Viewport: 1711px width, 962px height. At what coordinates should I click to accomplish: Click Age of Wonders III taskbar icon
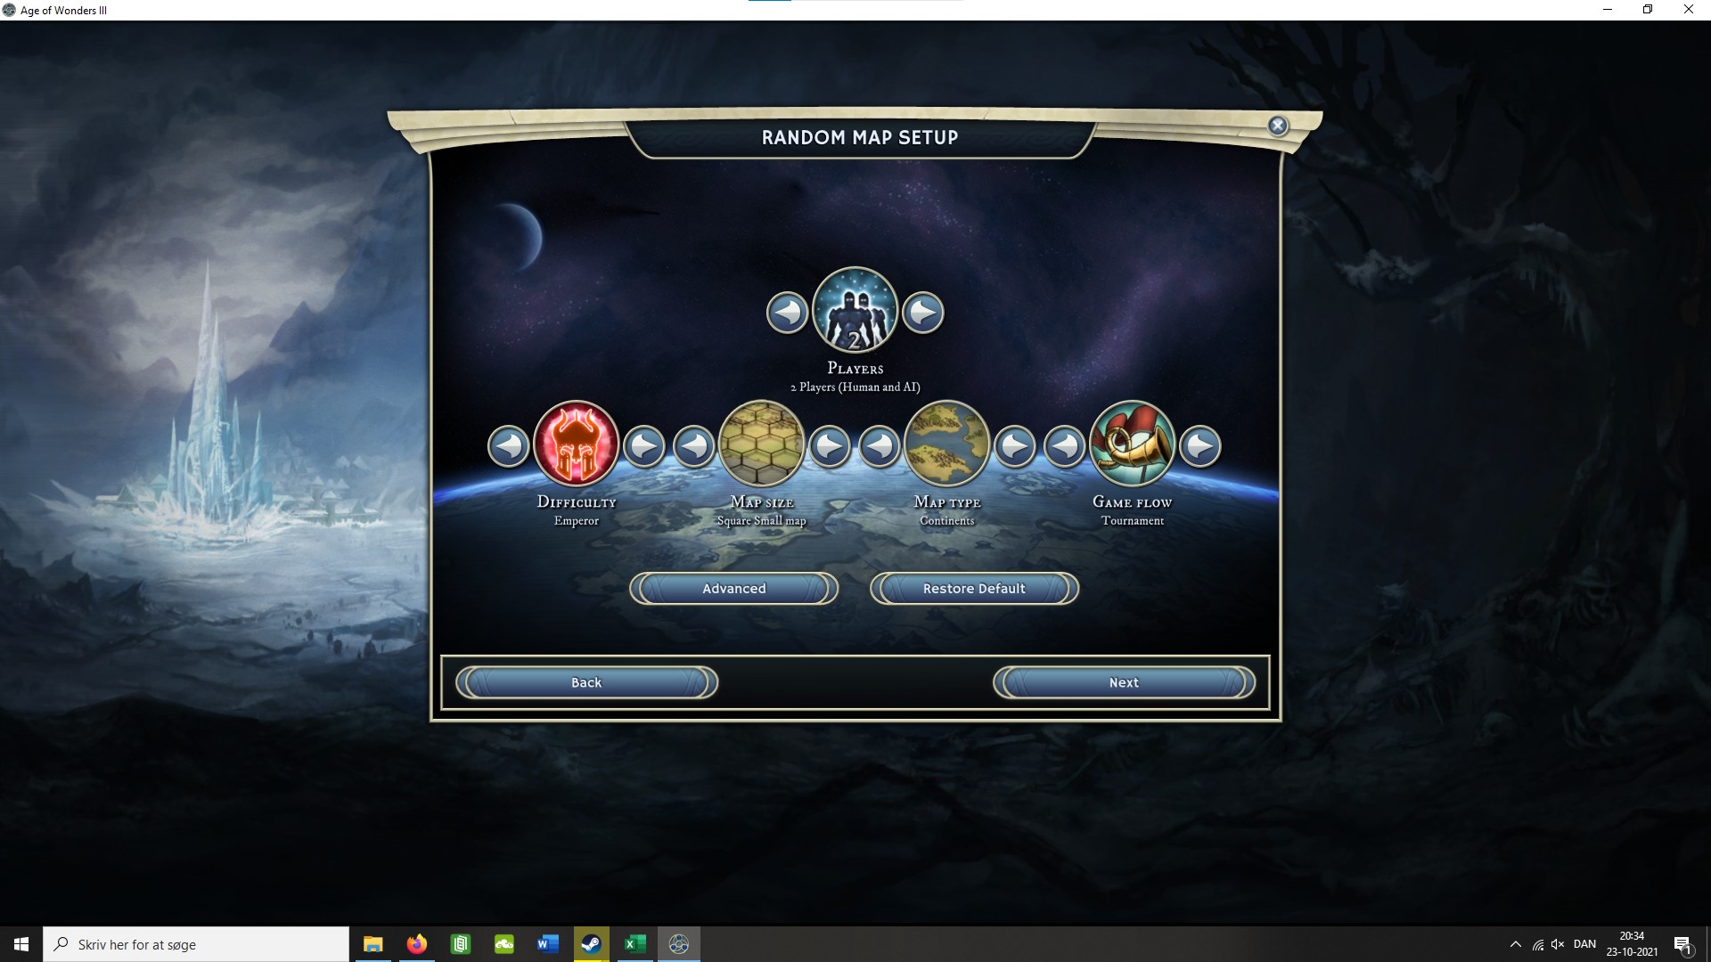(679, 944)
